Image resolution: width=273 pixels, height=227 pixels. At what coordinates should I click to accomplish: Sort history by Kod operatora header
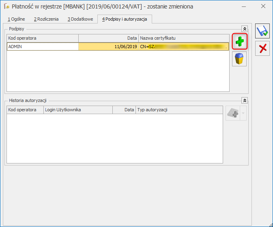pyautogui.click(x=25, y=110)
